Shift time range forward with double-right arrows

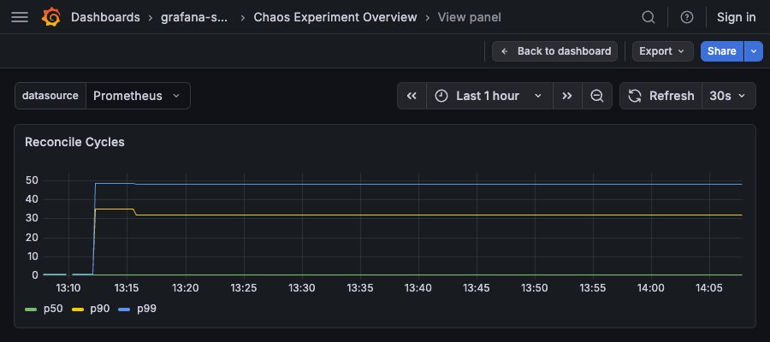pyautogui.click(x=567, y=96)
